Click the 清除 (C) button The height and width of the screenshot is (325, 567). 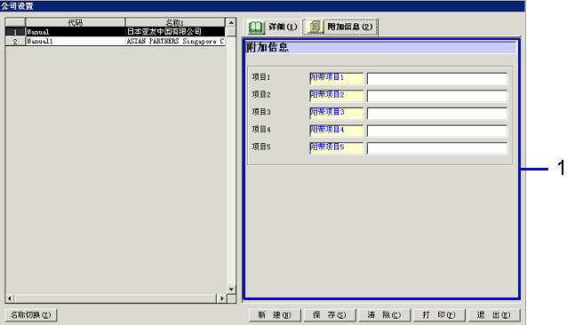(x=385, y=315)
